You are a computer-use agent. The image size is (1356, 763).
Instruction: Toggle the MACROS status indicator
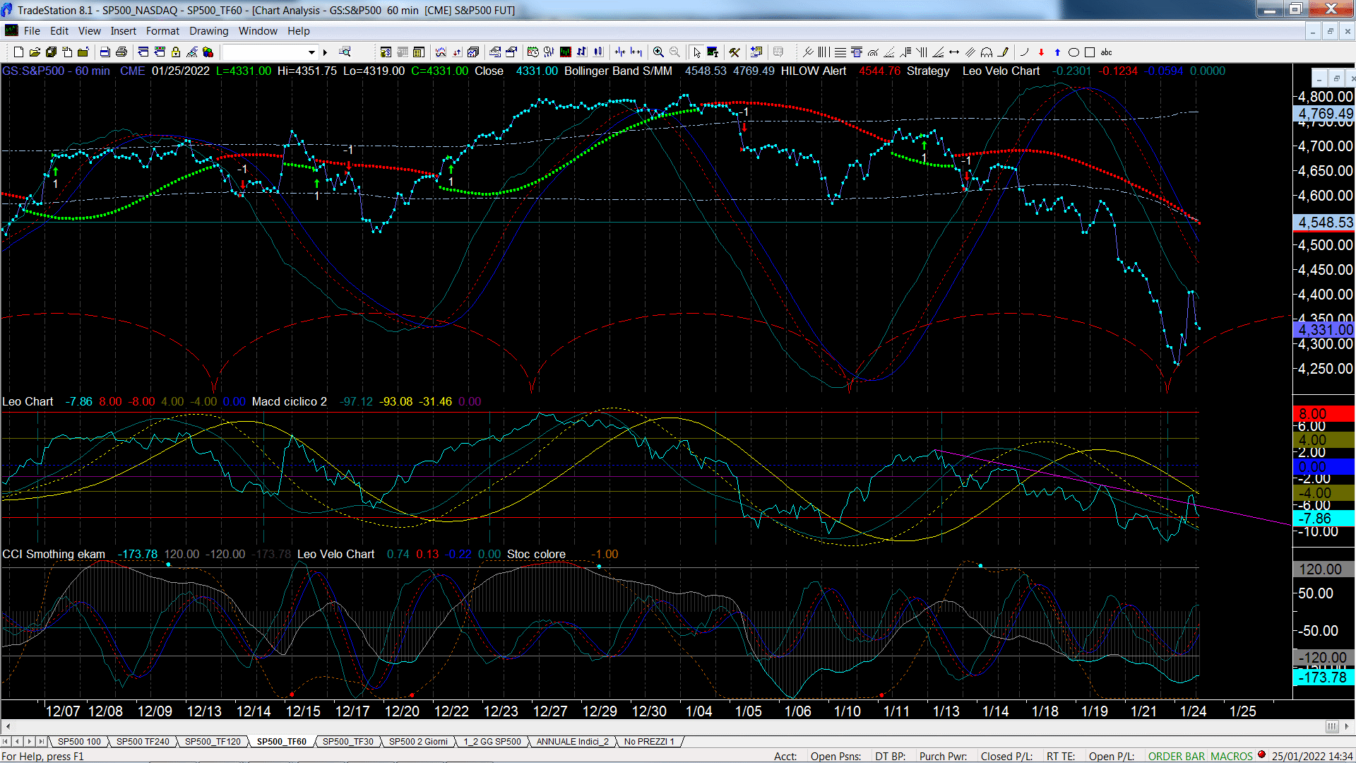point(1232,756)
